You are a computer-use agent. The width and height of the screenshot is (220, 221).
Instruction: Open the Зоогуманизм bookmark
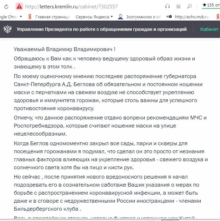click(x=143, y=17)
